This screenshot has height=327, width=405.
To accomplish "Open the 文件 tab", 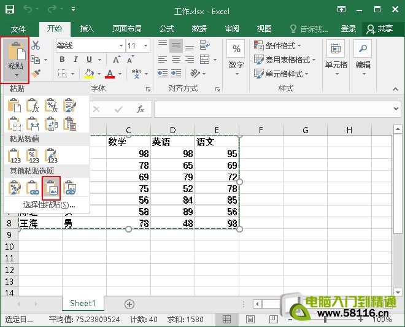I will (x=18, y=29).
